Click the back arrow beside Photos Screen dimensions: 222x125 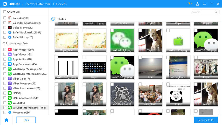pyautogui.click(x=53, y=19)
